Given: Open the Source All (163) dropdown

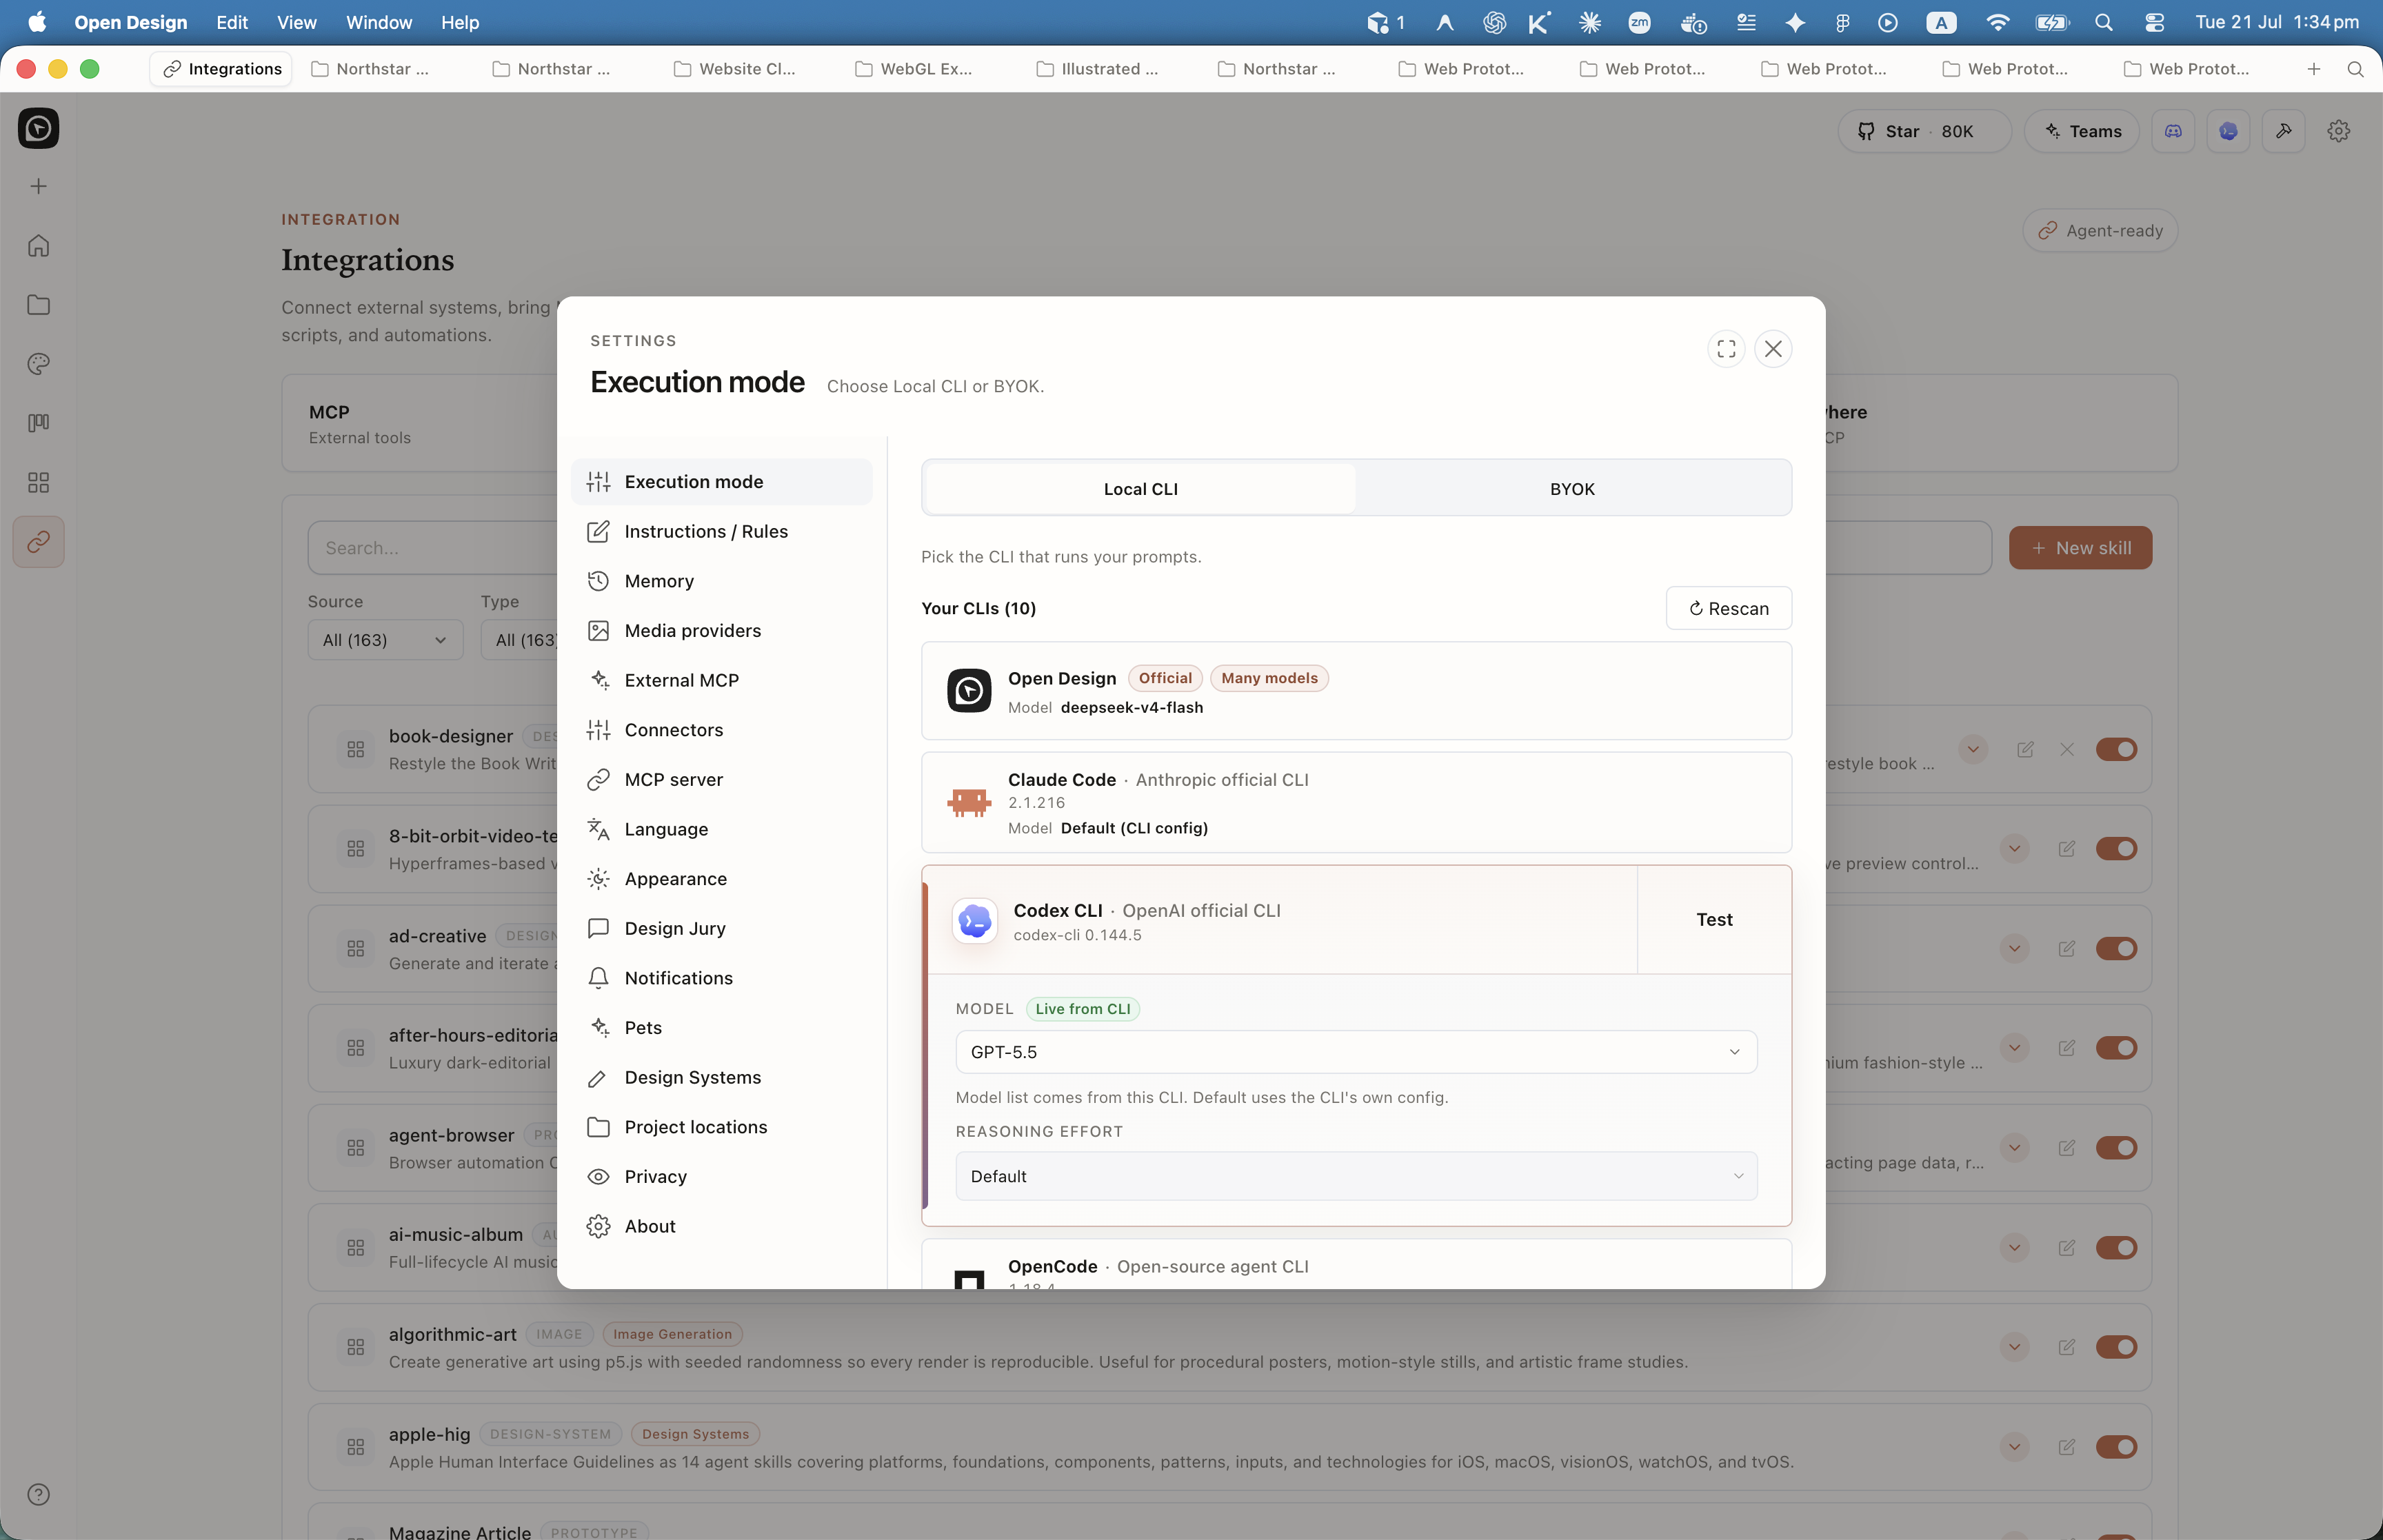Looking at the screenshot, I should pyautogui.click(x=385, y=639).
